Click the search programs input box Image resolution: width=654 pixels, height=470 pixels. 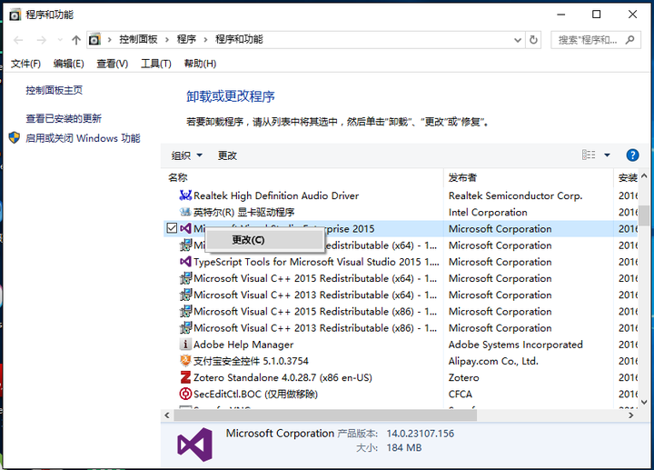[589, 40]
